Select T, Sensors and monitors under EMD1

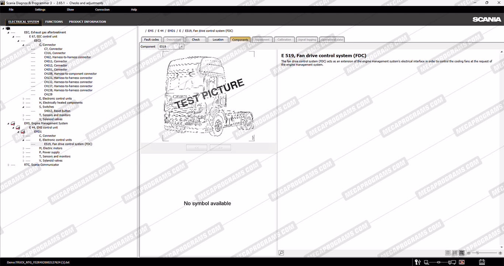click(55, 156)
